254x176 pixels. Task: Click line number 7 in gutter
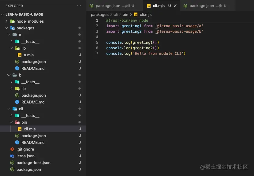(97, 54)
